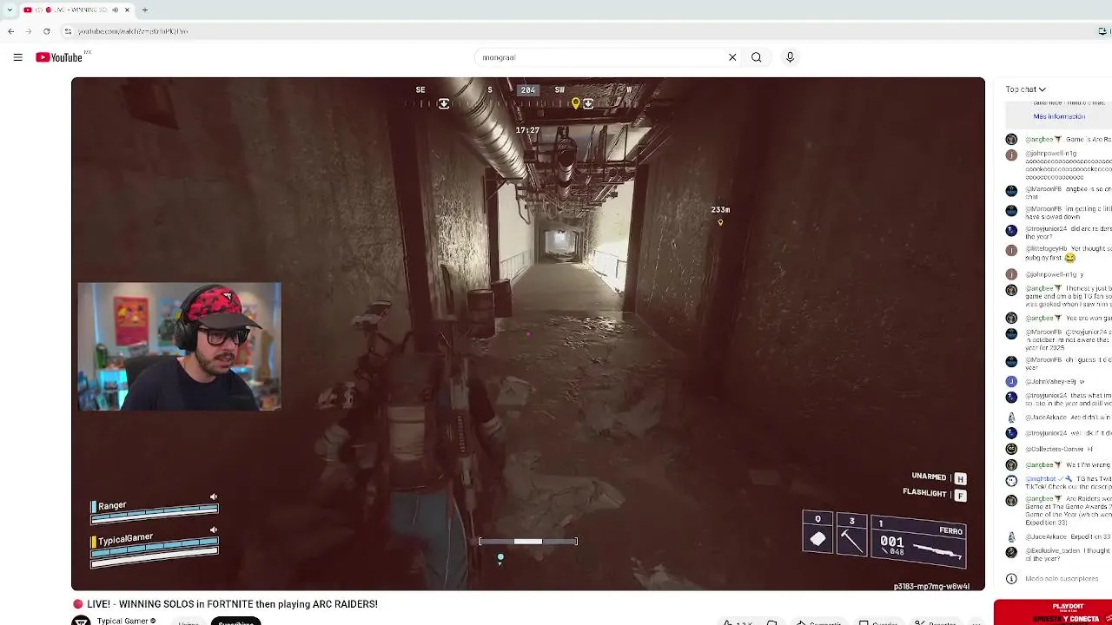Open the YouTube guide hamburger menu

coord(17,57)
